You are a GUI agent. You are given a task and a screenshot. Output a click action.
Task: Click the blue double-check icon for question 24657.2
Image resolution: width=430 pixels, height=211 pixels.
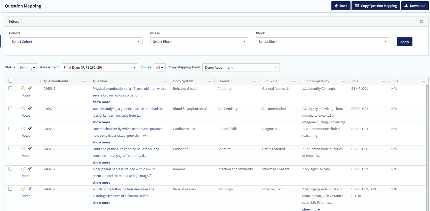[x=30, y=108]
